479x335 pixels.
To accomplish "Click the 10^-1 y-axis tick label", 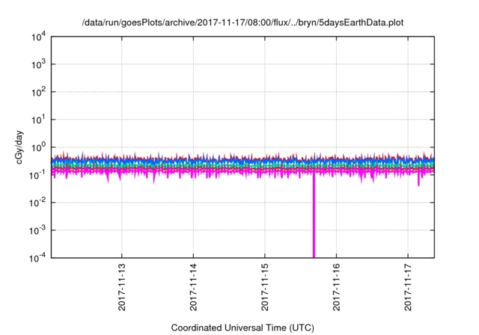I will click(x=37, y=175).
